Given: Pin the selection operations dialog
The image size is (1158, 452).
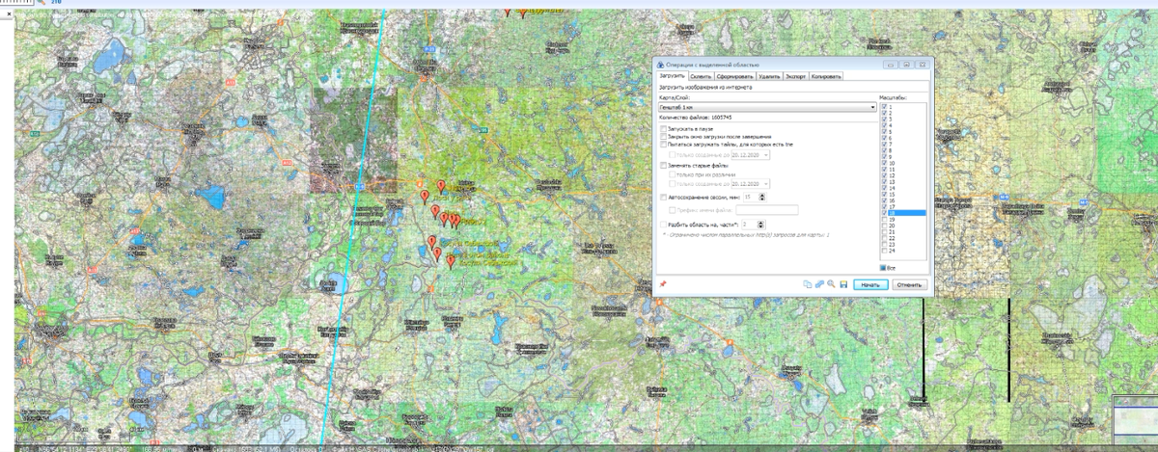Looking at the screenshot, I should click(x=663, y=284).
